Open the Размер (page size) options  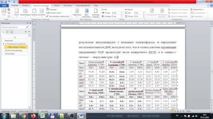click(x=34, y=13)
